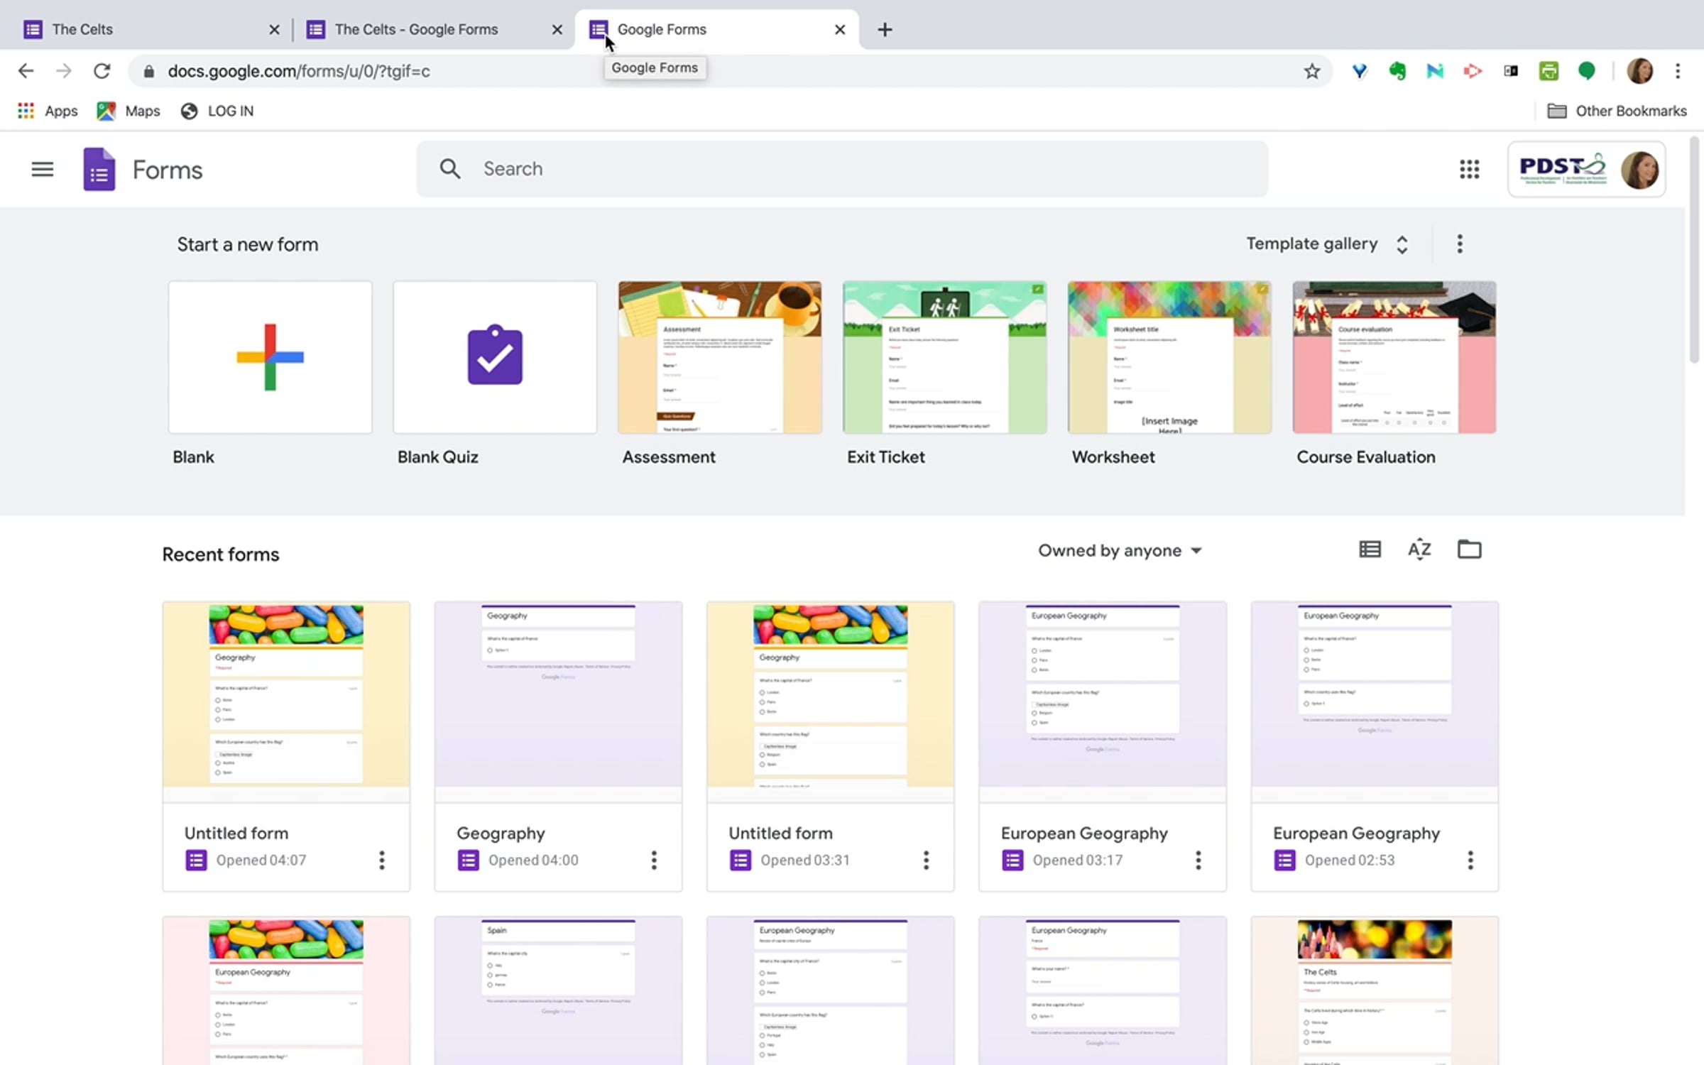Open the Maps bookmark
Screen dimensions: 1704x1065
[x=129, y=111]
